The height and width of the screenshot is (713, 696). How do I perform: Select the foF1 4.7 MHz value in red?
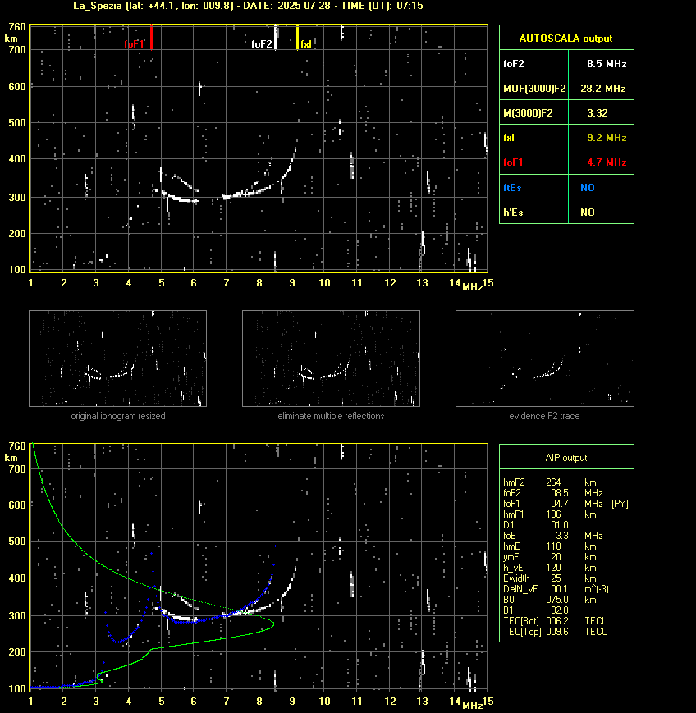coord(607,162)
